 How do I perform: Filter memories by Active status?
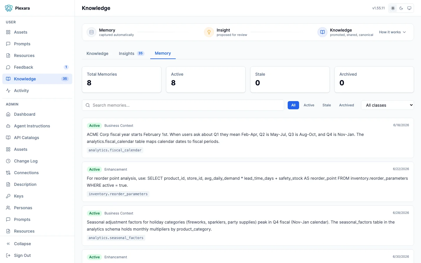309,105
